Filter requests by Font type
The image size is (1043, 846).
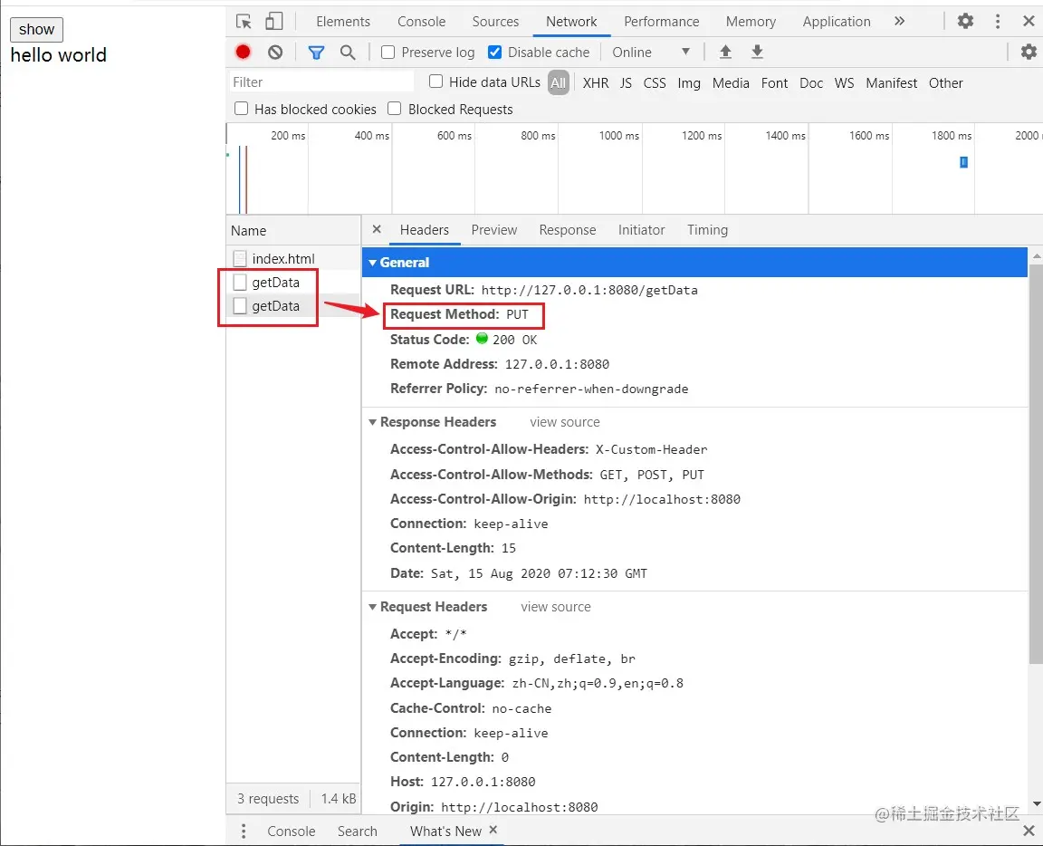click(774, 82)
